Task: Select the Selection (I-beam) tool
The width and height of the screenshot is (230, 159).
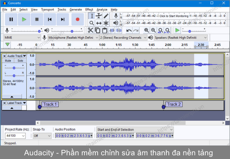Action: point(92,16)
